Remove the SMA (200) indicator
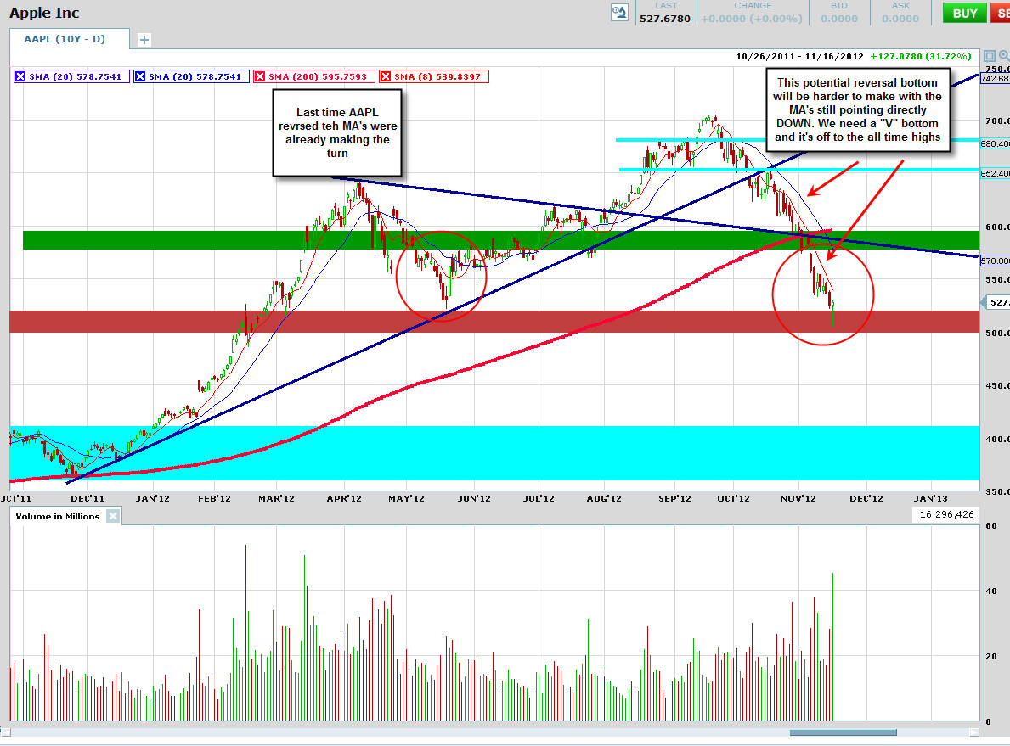This screenshot has width=1010, height=746. click(x=260, y=76)
